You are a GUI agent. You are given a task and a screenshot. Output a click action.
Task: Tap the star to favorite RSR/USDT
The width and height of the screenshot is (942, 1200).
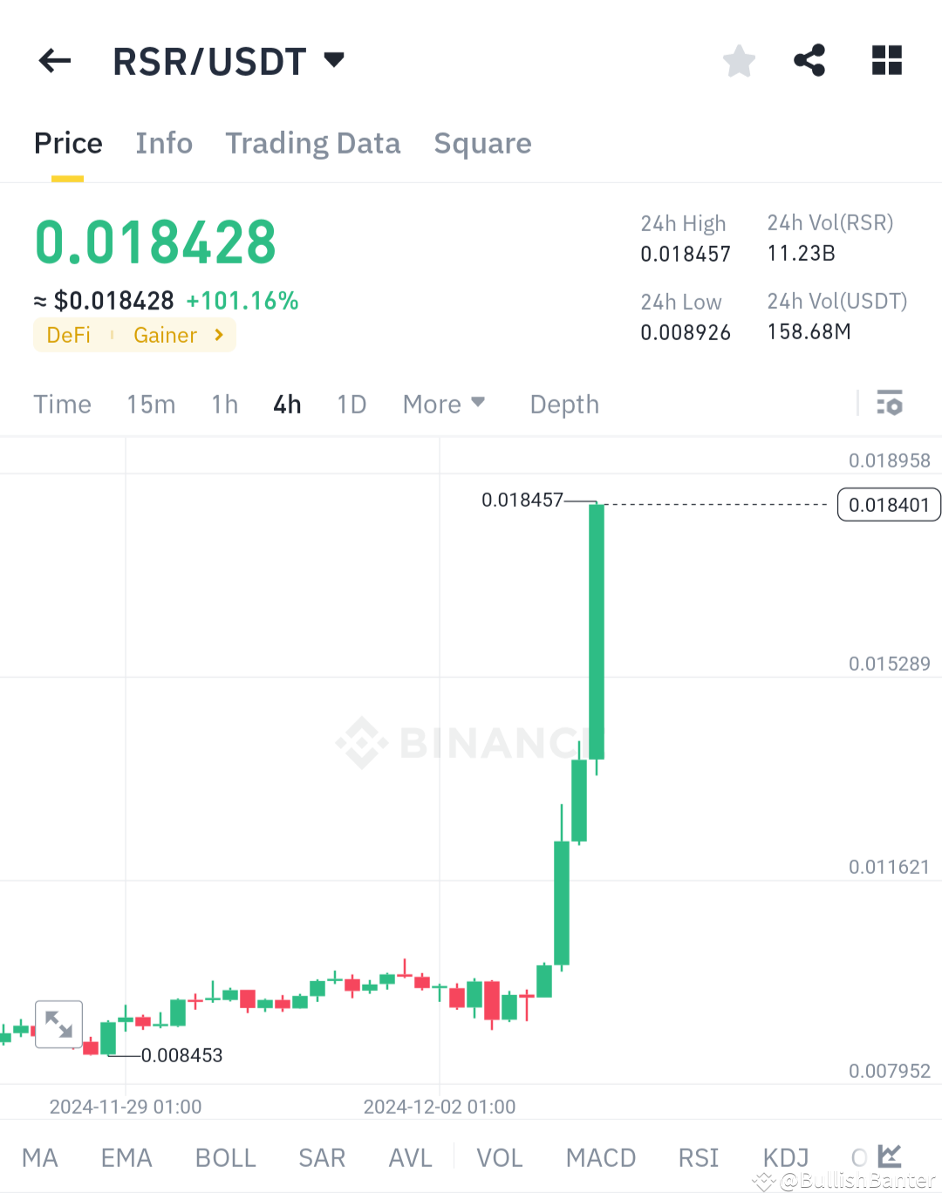(x=739, y=60)
